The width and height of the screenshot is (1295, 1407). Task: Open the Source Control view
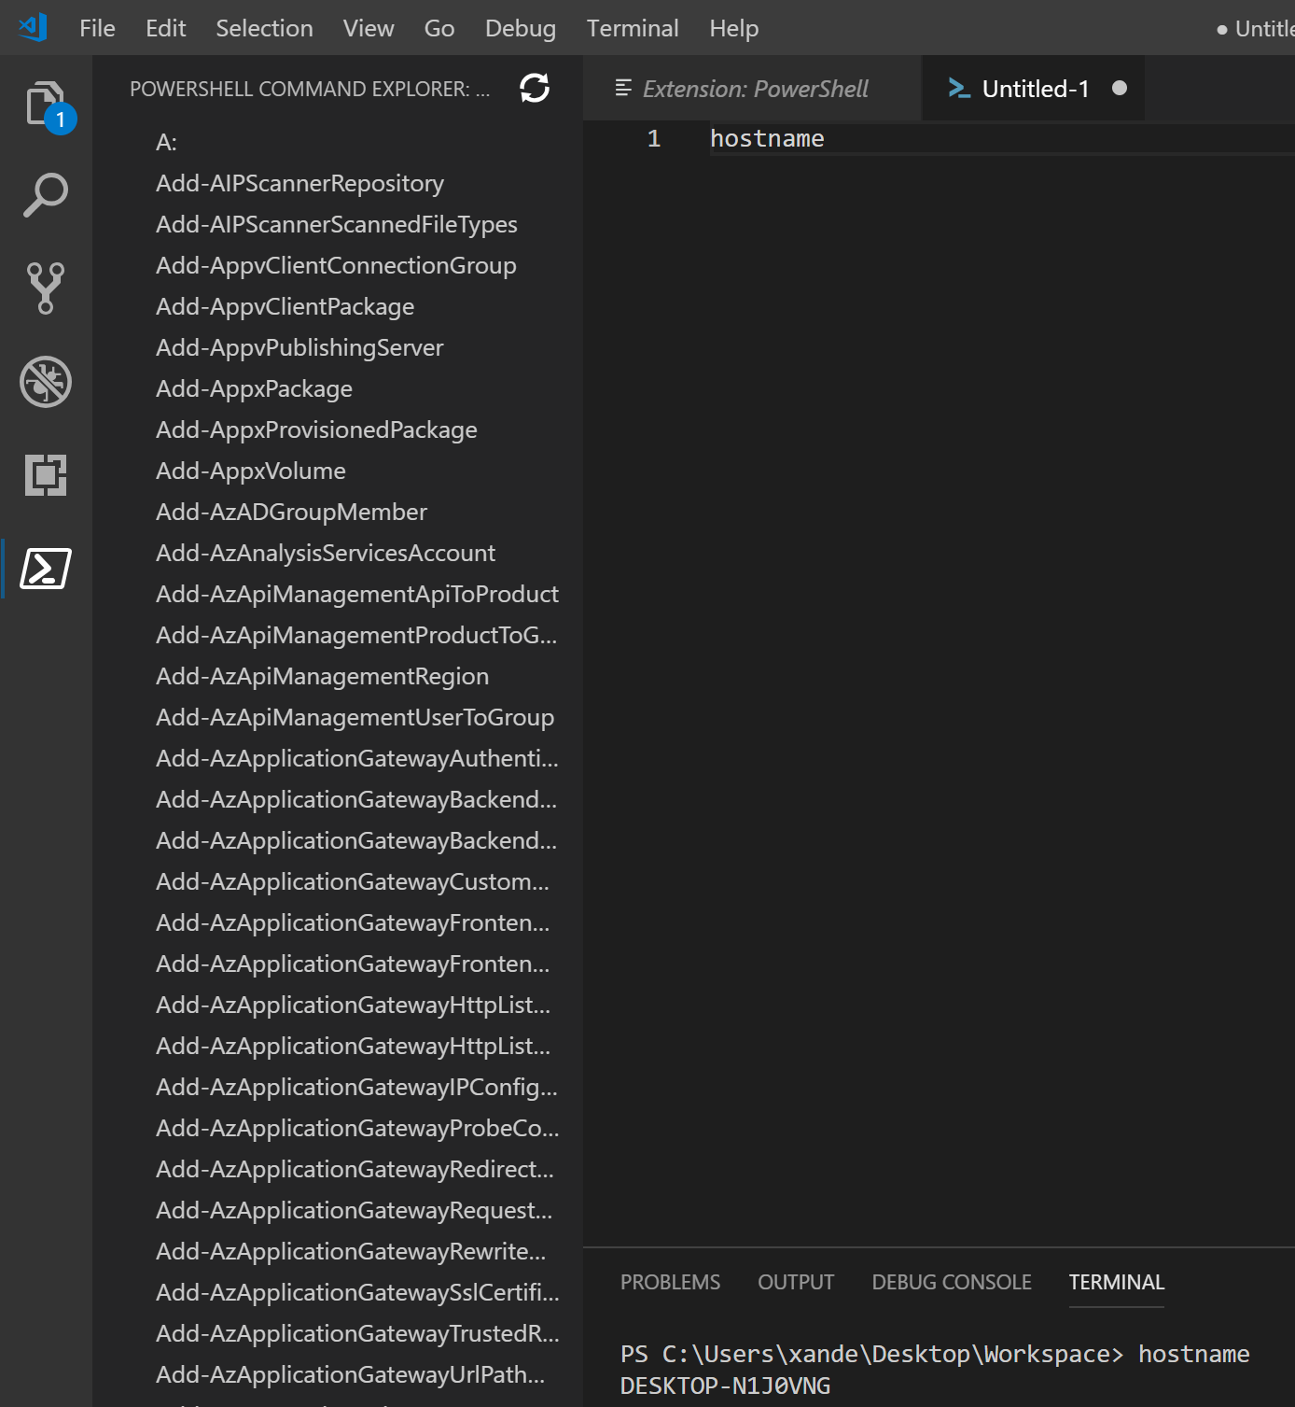[45, 288]
